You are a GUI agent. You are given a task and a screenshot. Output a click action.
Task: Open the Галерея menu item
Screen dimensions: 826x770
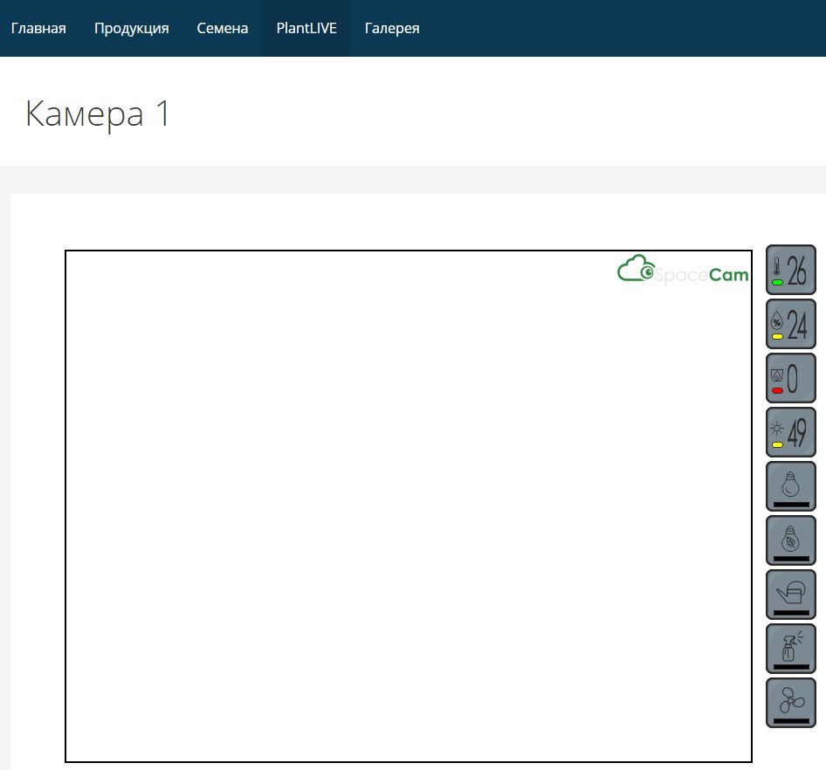coord(392,28)
